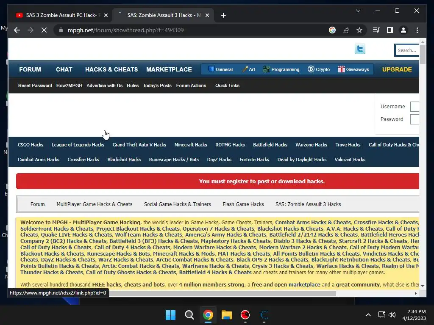Click Chrome icon in the taskbar
This screenshot has width=434, height=325.
tap(208, 315)
